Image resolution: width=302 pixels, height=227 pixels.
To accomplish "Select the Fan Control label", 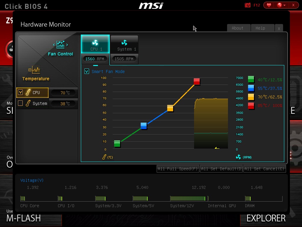I will click(x=60, y=54).
